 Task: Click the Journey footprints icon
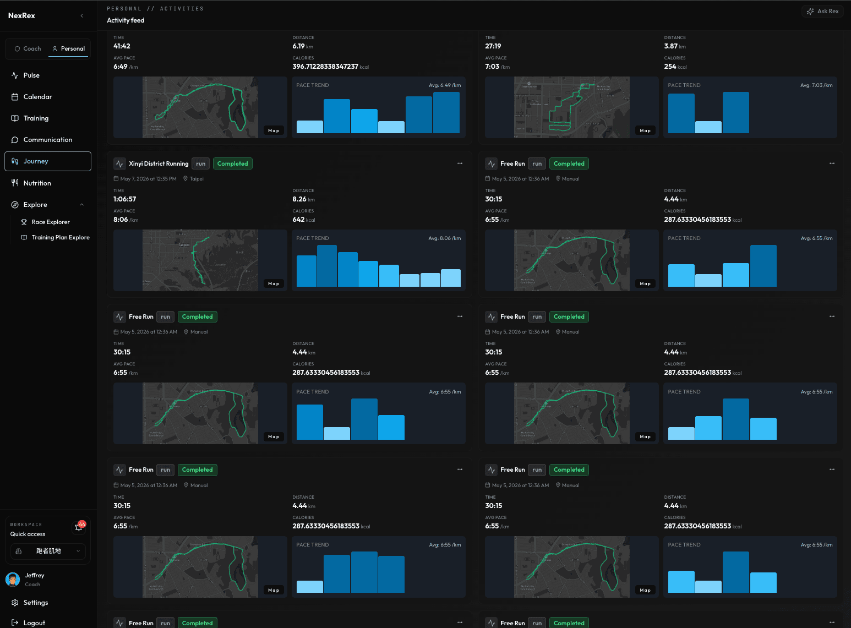click(15, 161)
